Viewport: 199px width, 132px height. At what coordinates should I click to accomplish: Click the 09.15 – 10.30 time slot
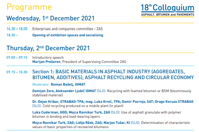click(x=17, y=72)
